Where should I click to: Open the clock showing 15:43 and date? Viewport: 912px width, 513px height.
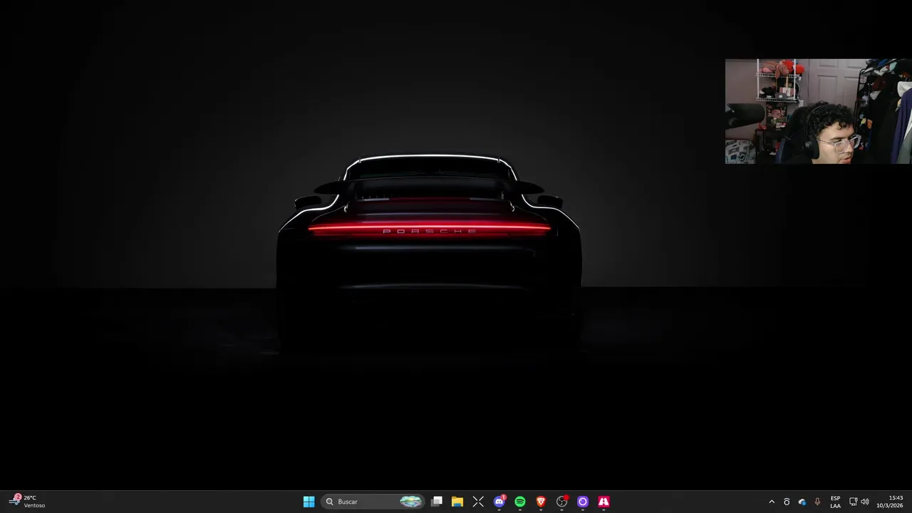pyautogui.click(x=891, y=502)
